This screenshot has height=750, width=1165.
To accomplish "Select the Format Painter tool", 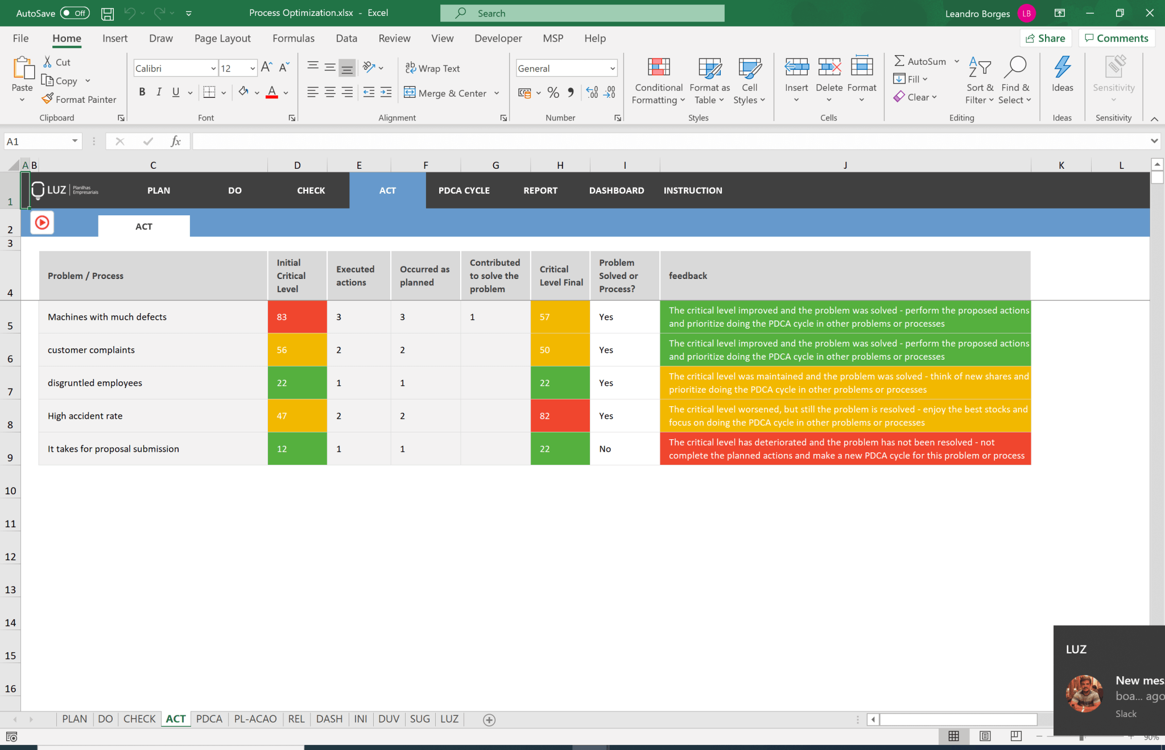I will point(79,99).
